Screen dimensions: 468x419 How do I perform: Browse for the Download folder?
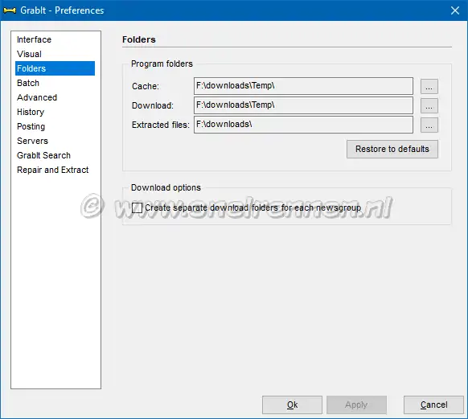429,105
